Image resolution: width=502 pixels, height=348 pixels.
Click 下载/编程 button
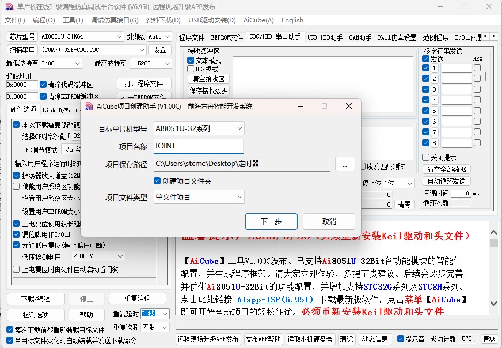[x=35, y=299]
